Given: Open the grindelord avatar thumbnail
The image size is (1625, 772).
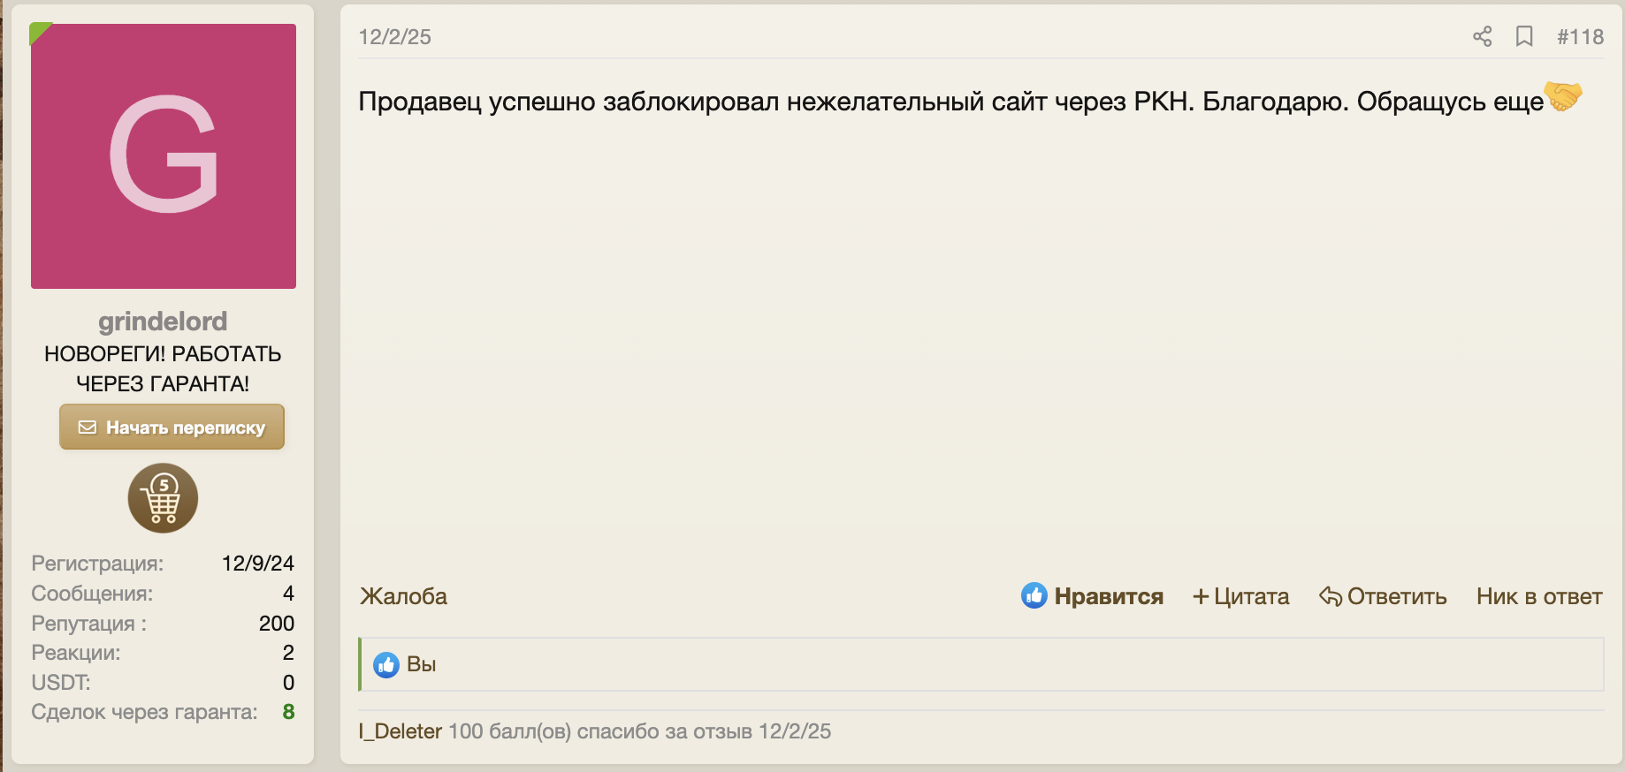Looking at the screenshot, I should [x=163, y=155].
